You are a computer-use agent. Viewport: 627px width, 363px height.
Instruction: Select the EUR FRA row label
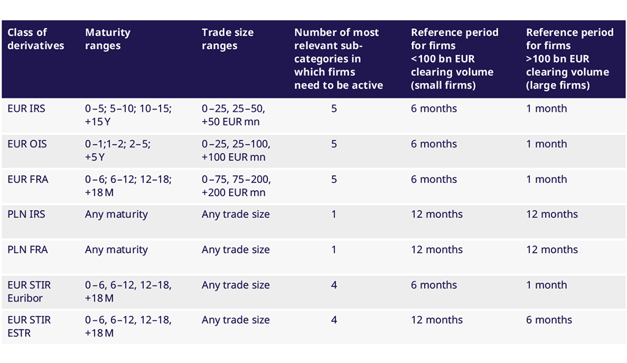(x=28, y=180)
